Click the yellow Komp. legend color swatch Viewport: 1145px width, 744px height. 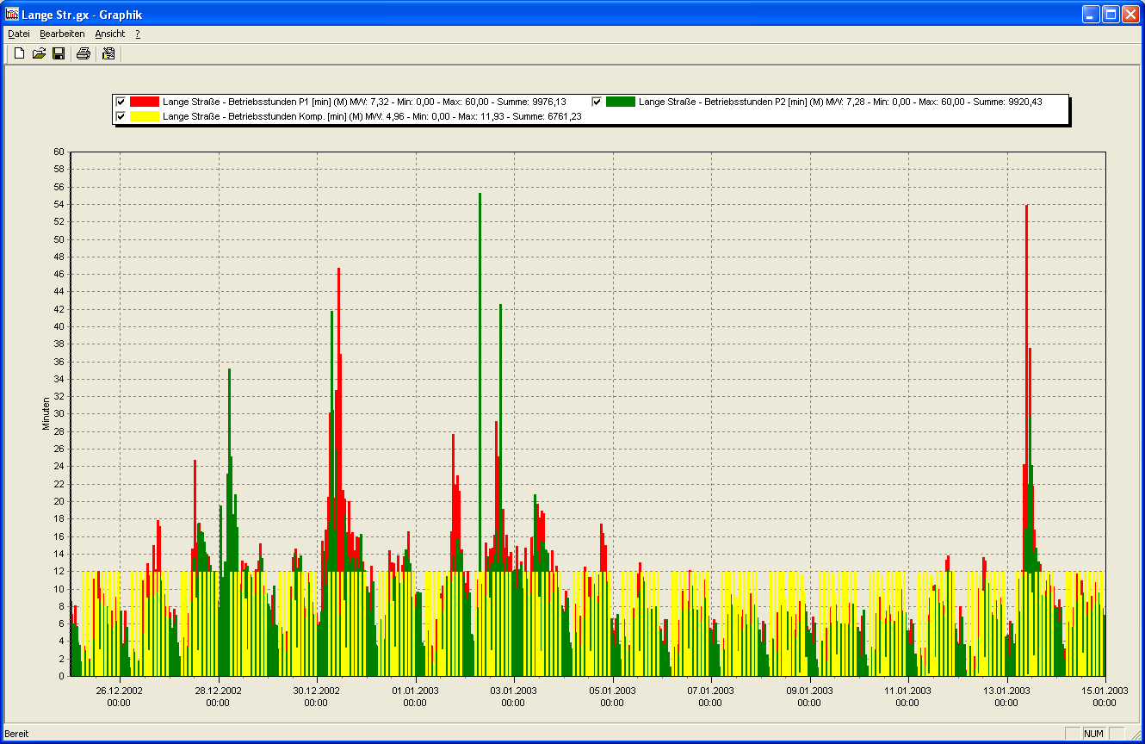coord(145,116)
